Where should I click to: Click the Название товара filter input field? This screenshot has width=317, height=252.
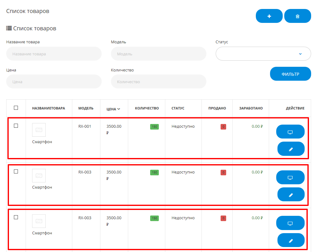pos(54,54)
